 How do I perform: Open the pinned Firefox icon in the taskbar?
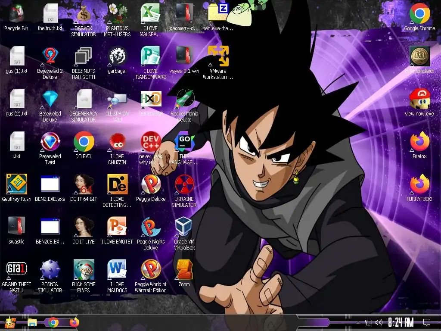[x=74, y=322]
